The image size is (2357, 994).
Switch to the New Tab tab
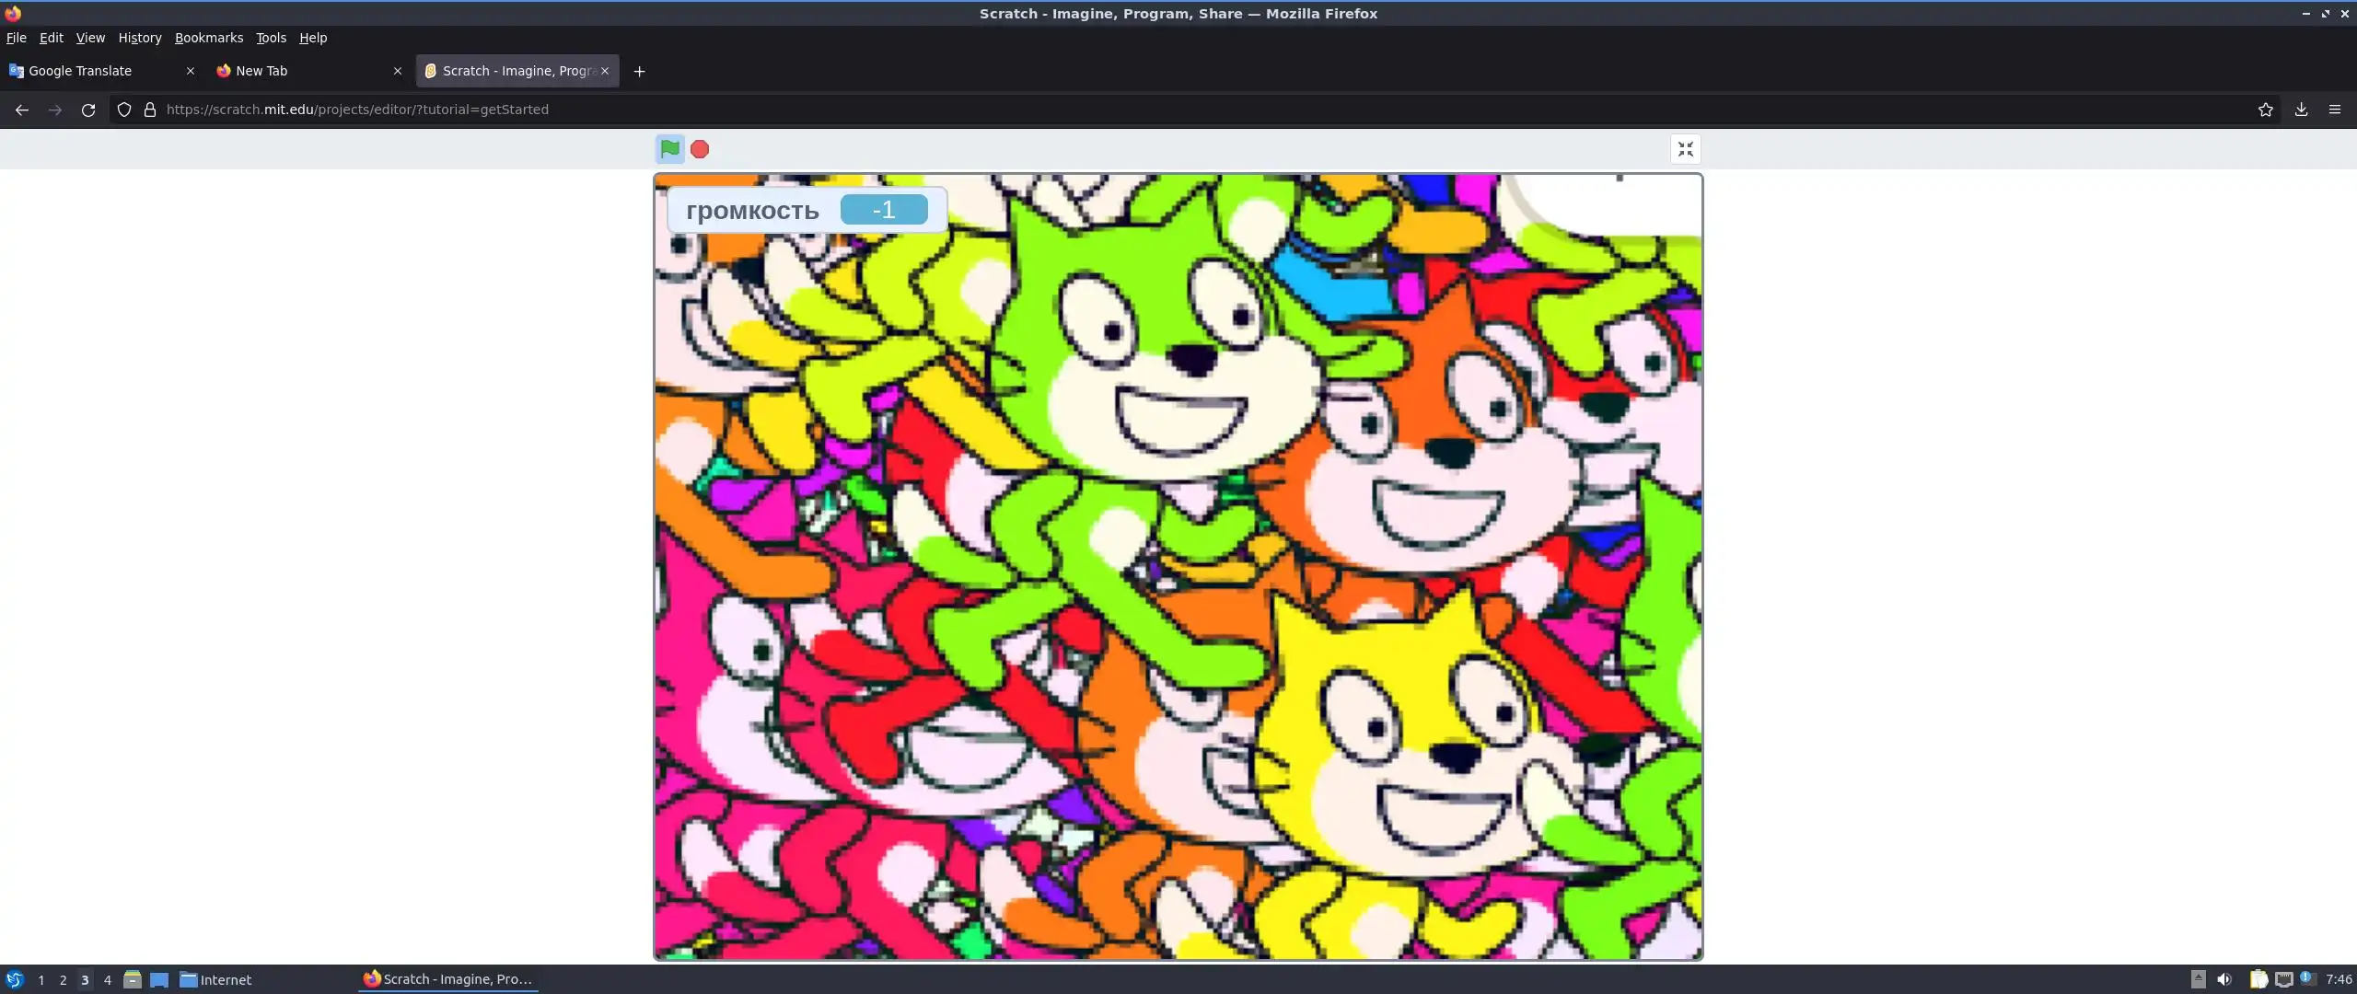point(295,71)
